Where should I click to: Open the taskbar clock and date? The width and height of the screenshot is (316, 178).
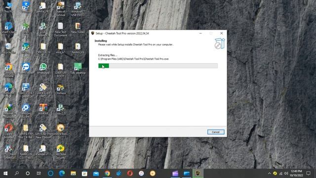click(296, 174)
